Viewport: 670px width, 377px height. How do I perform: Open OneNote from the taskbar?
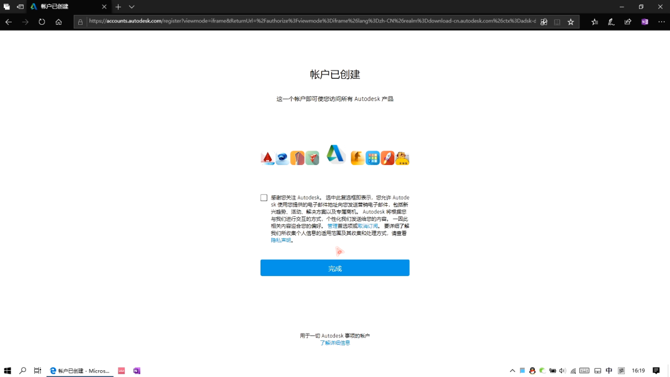click(136, 371)
